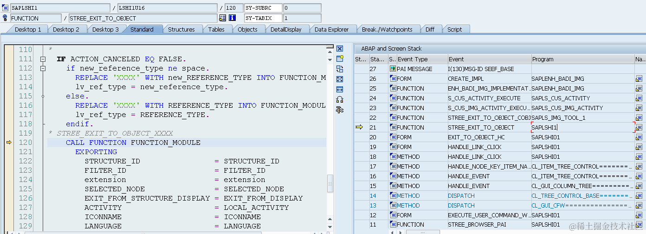Click the breakpoint margin at line 116
The image size is (646, 234).
point(8,105)
